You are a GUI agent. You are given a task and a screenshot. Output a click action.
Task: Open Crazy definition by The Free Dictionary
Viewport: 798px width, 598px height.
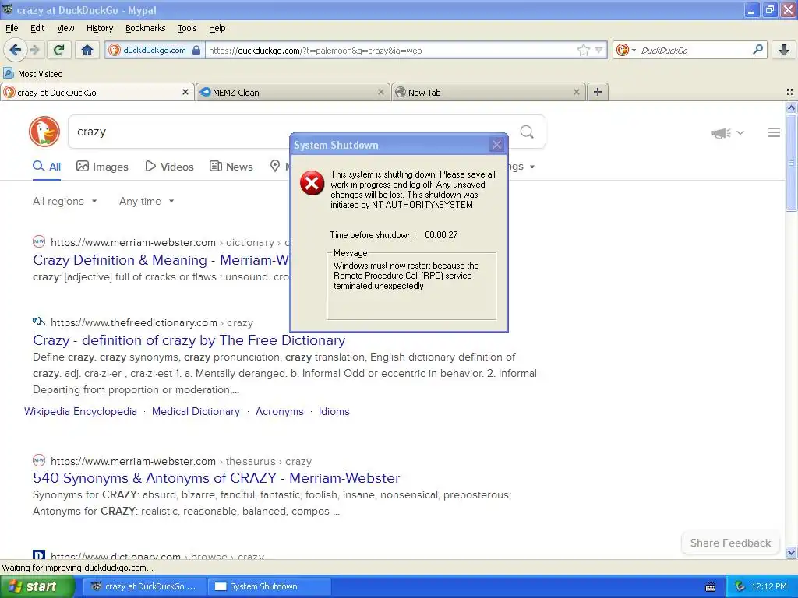click(189, 340)
